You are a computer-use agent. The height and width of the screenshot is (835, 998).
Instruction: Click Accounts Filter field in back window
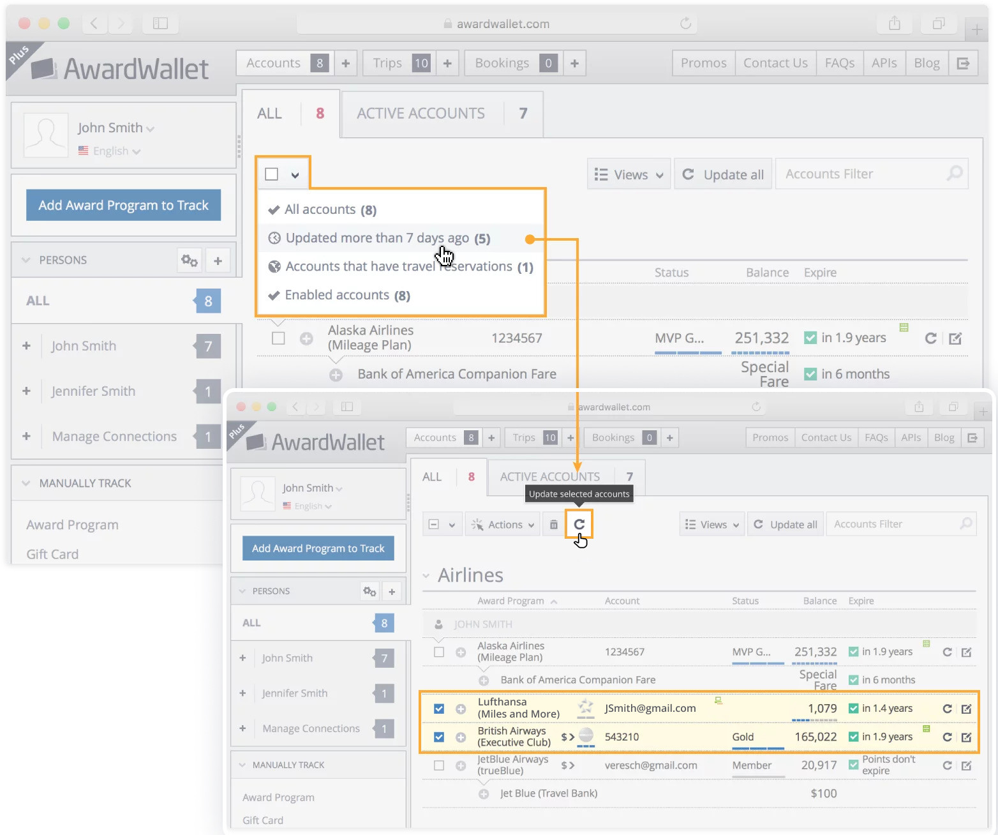872,174
